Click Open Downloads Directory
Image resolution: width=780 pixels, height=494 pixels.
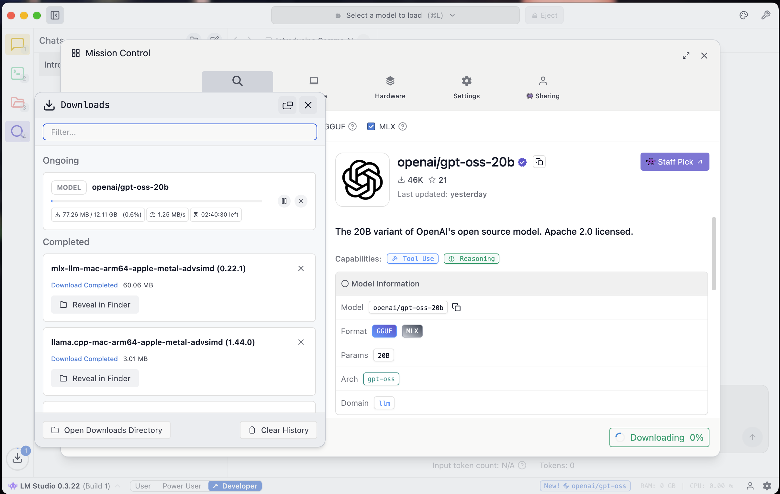click(x=106, y=430)
